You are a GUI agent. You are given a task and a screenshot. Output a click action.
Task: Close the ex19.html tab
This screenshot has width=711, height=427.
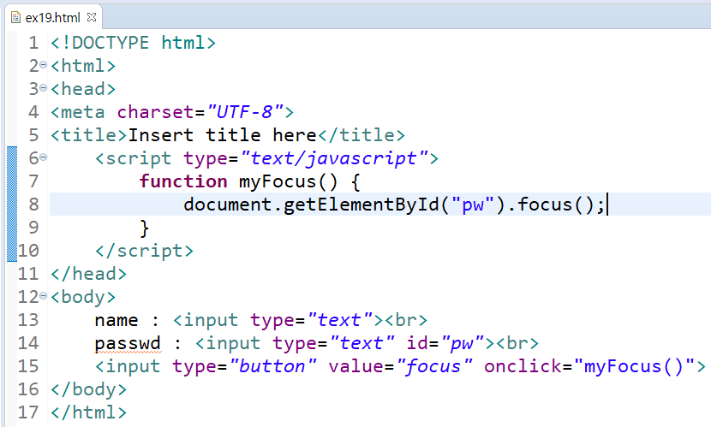[x=92, y=17]
